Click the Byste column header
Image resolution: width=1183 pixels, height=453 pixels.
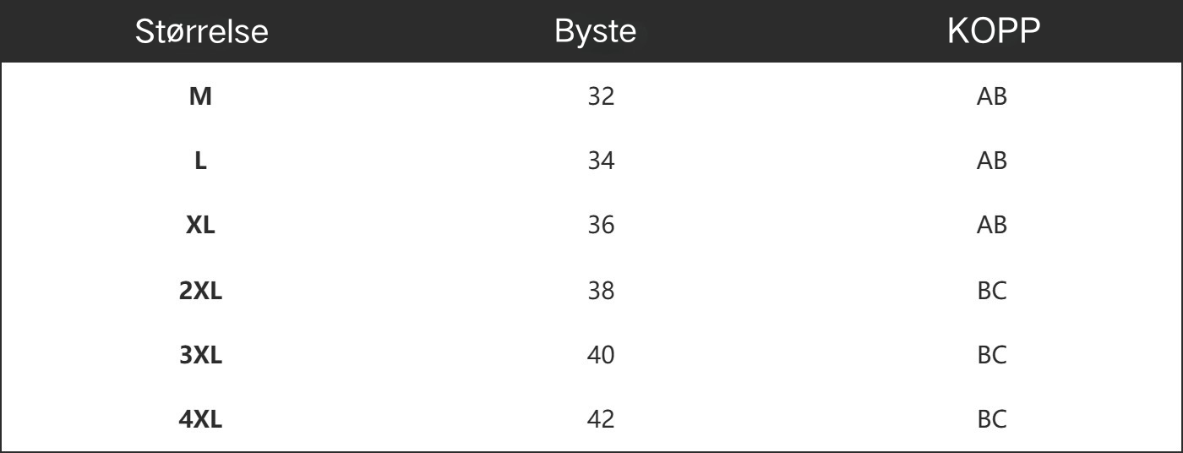(x=595, y=31)
